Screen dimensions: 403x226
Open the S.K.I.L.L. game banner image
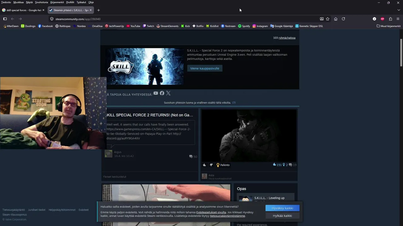[145, 66]
